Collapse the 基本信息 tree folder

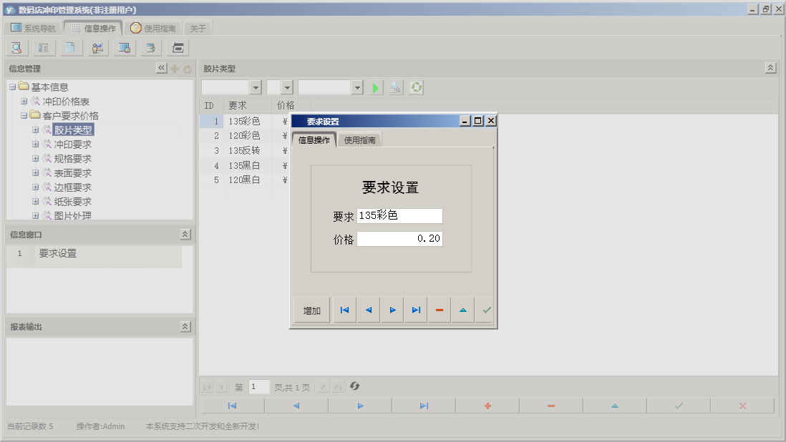[13, 87]
